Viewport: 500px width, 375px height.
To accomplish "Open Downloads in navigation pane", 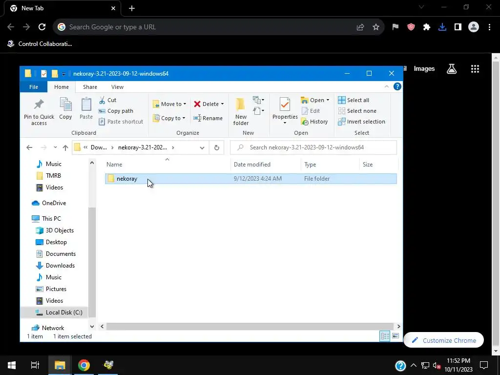I will click(60, 266).
